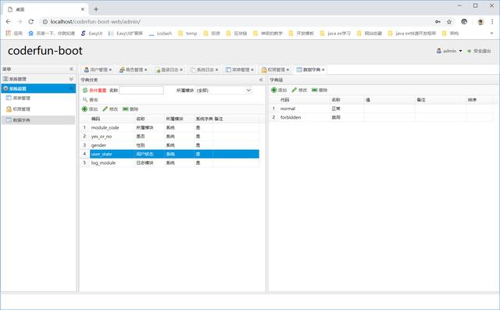Open the admin user dropdown
The height and width of the screenshot is (310, 500).
click(x=449, y=51)
